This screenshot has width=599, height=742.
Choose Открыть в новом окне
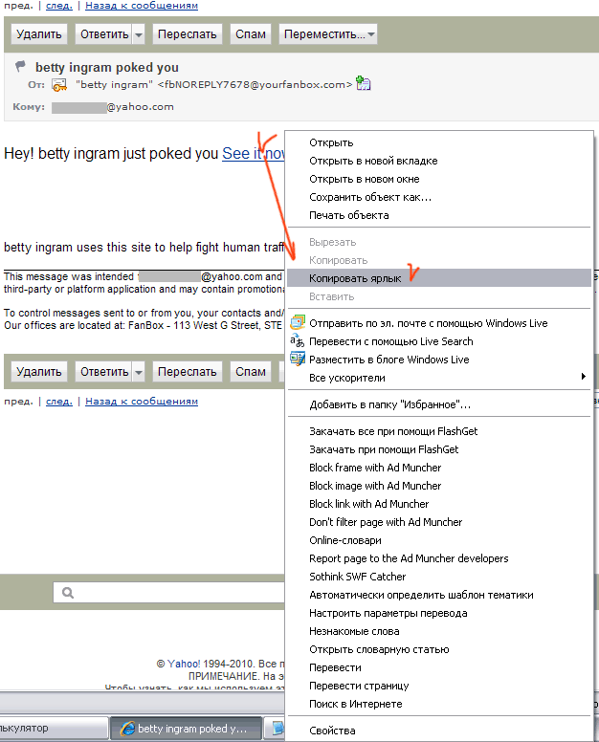click(x=439, y=179)
